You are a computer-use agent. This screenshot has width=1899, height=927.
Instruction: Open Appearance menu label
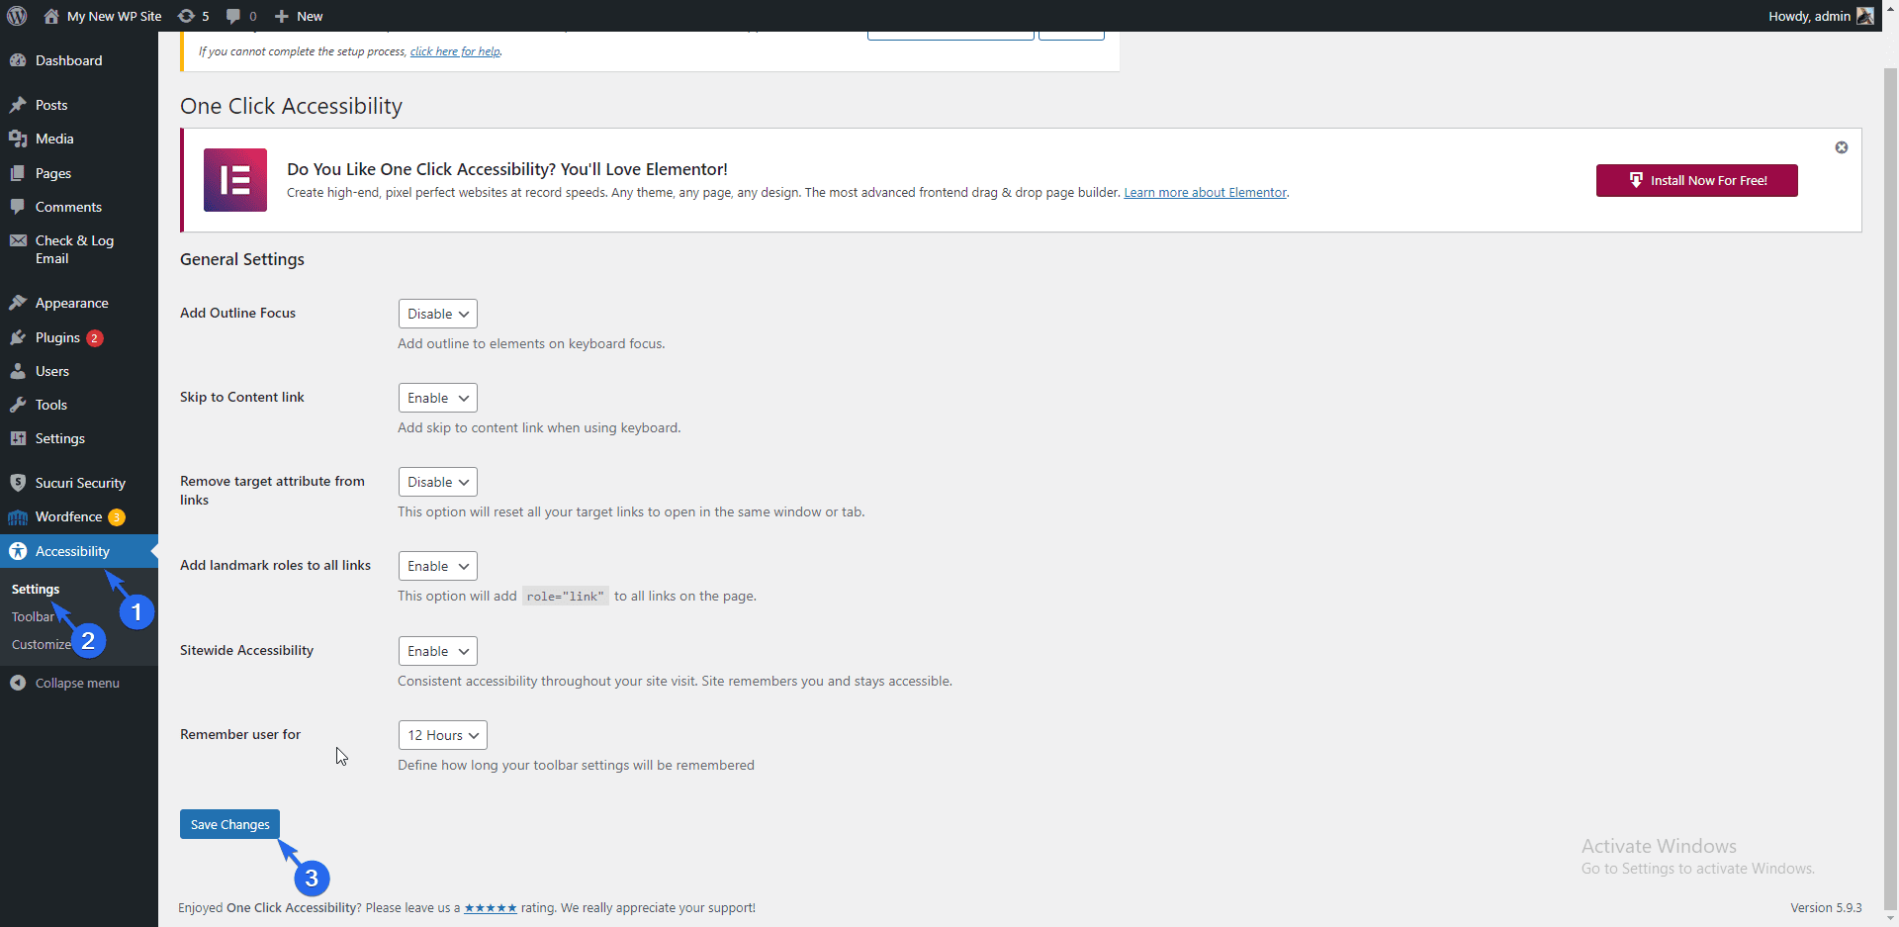coord(72,303)
